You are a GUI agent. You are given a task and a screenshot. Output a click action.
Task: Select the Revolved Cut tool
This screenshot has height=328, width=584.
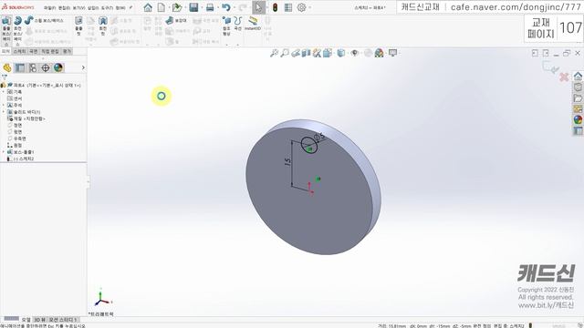(103, 26)
